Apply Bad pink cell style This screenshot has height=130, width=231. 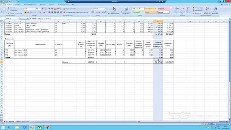(164, 9)
